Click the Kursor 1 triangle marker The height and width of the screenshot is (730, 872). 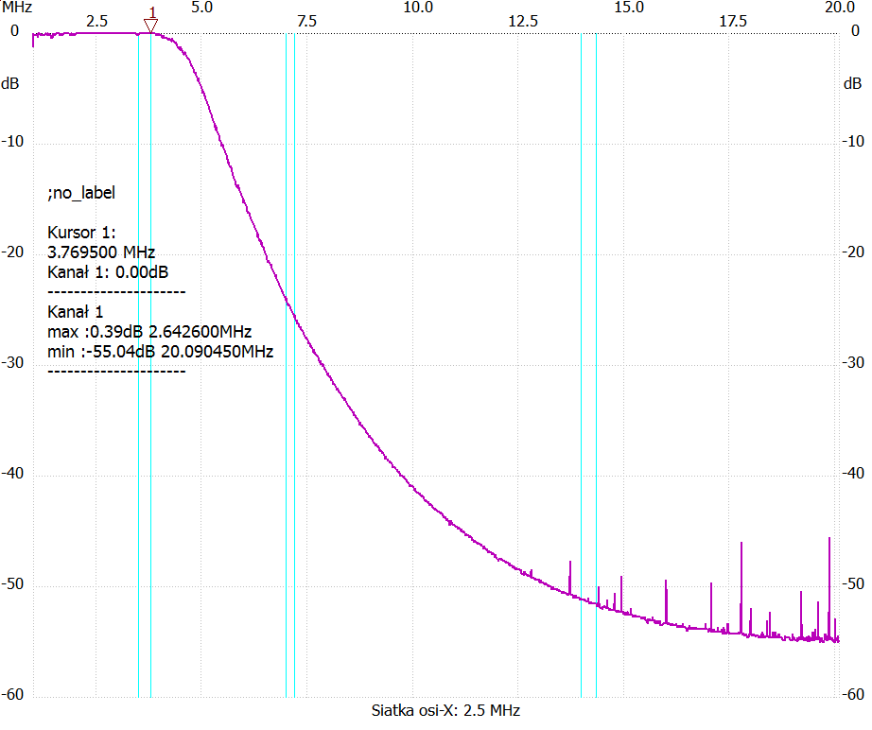(150, 26)
